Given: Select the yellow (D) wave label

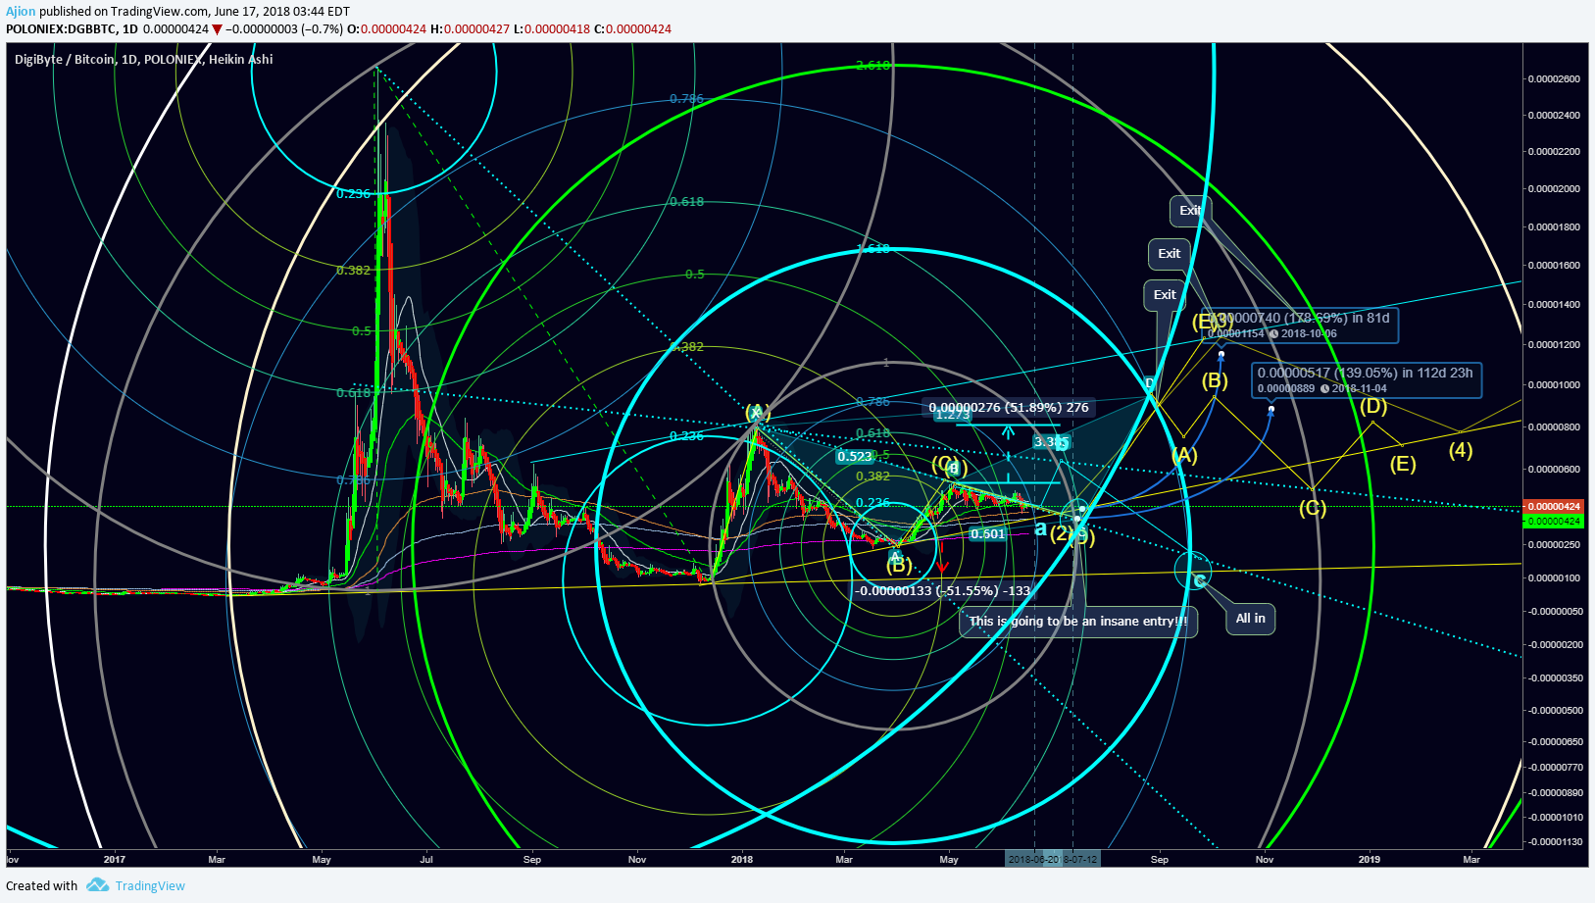Looking at the screenshot, I should pos(1373,406).
